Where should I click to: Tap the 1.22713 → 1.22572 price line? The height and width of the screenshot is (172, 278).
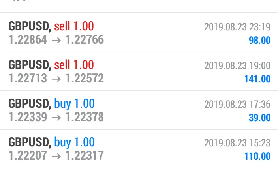tap(56, 78)
